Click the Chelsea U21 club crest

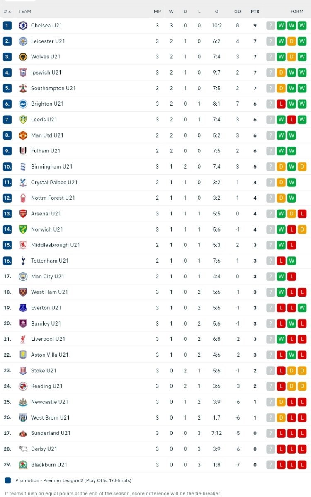pos(23,25)
